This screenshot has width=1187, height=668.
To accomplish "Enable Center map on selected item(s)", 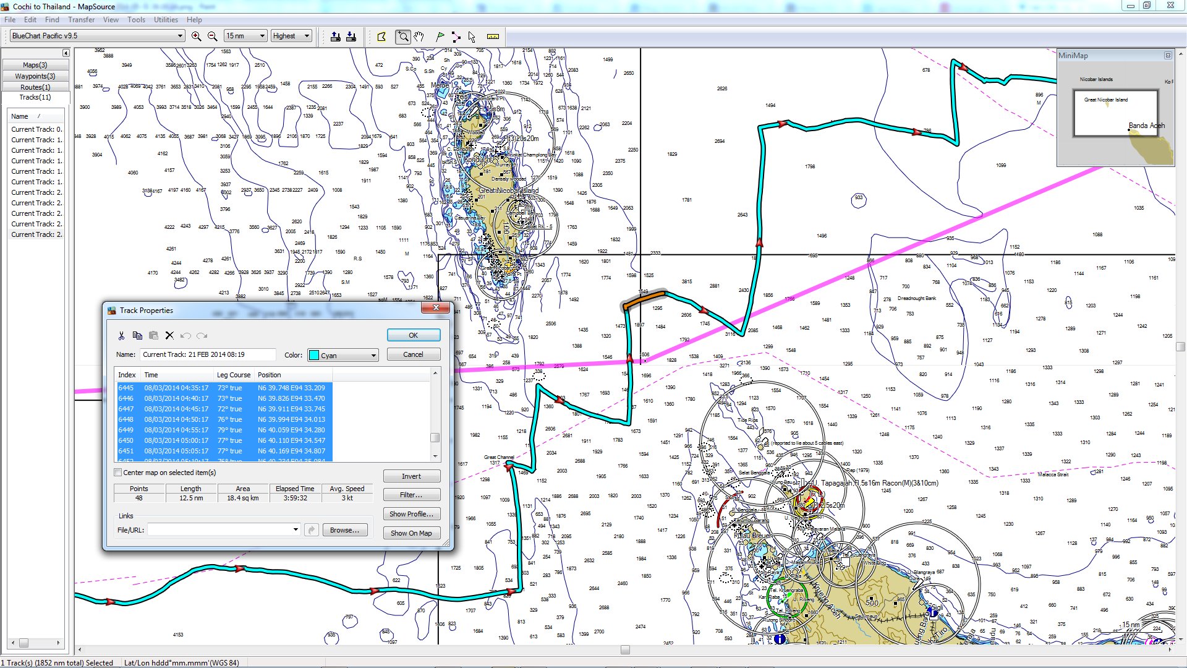I will tap(118, 473).
